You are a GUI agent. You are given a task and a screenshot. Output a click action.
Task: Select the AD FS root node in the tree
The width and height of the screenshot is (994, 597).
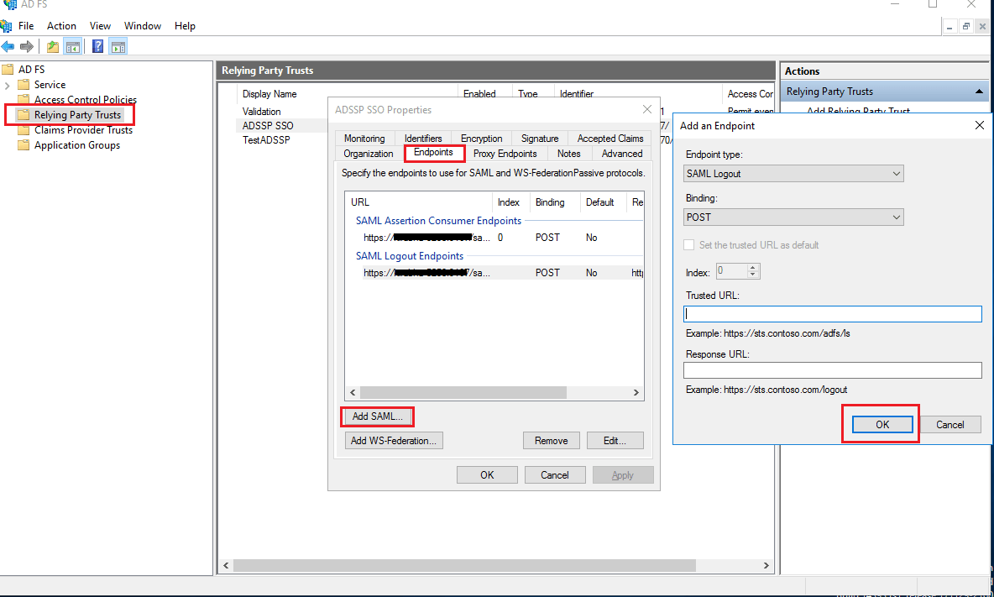tap(31, 69)
